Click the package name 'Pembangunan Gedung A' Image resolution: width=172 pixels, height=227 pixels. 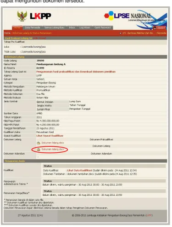click(51, 64)
